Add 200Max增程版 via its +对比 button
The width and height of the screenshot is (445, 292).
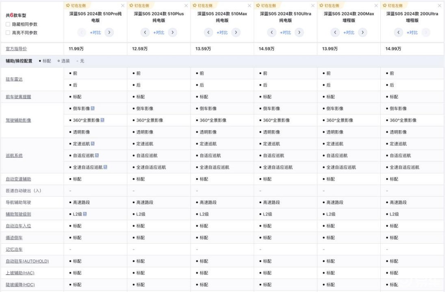point(349,32)
